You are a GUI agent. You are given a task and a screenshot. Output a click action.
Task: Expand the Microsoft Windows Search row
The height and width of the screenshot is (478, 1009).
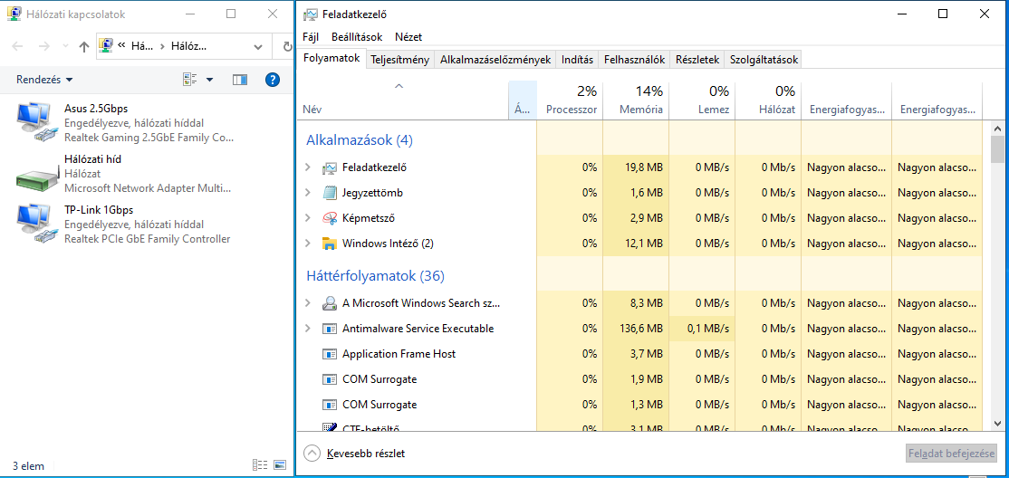click(308, 302)
